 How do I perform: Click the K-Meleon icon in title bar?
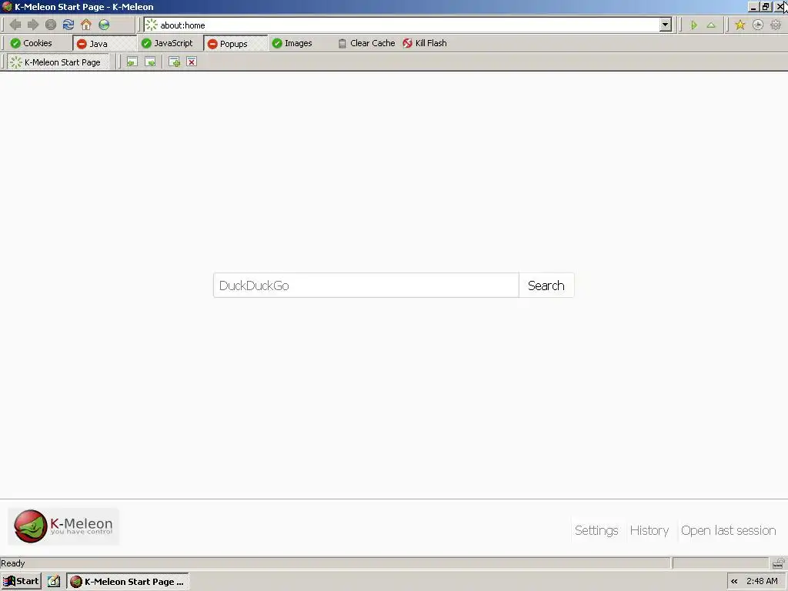(x=7, y=6)
